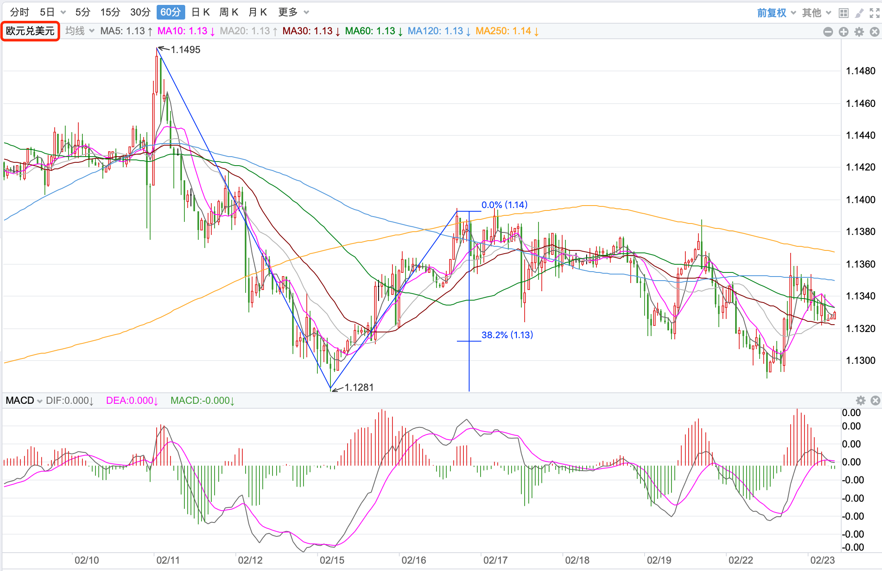Viewport: 882px width, 571px height.
Task: Switch to the 15分 timeframe tab
Action: [110, 12]
